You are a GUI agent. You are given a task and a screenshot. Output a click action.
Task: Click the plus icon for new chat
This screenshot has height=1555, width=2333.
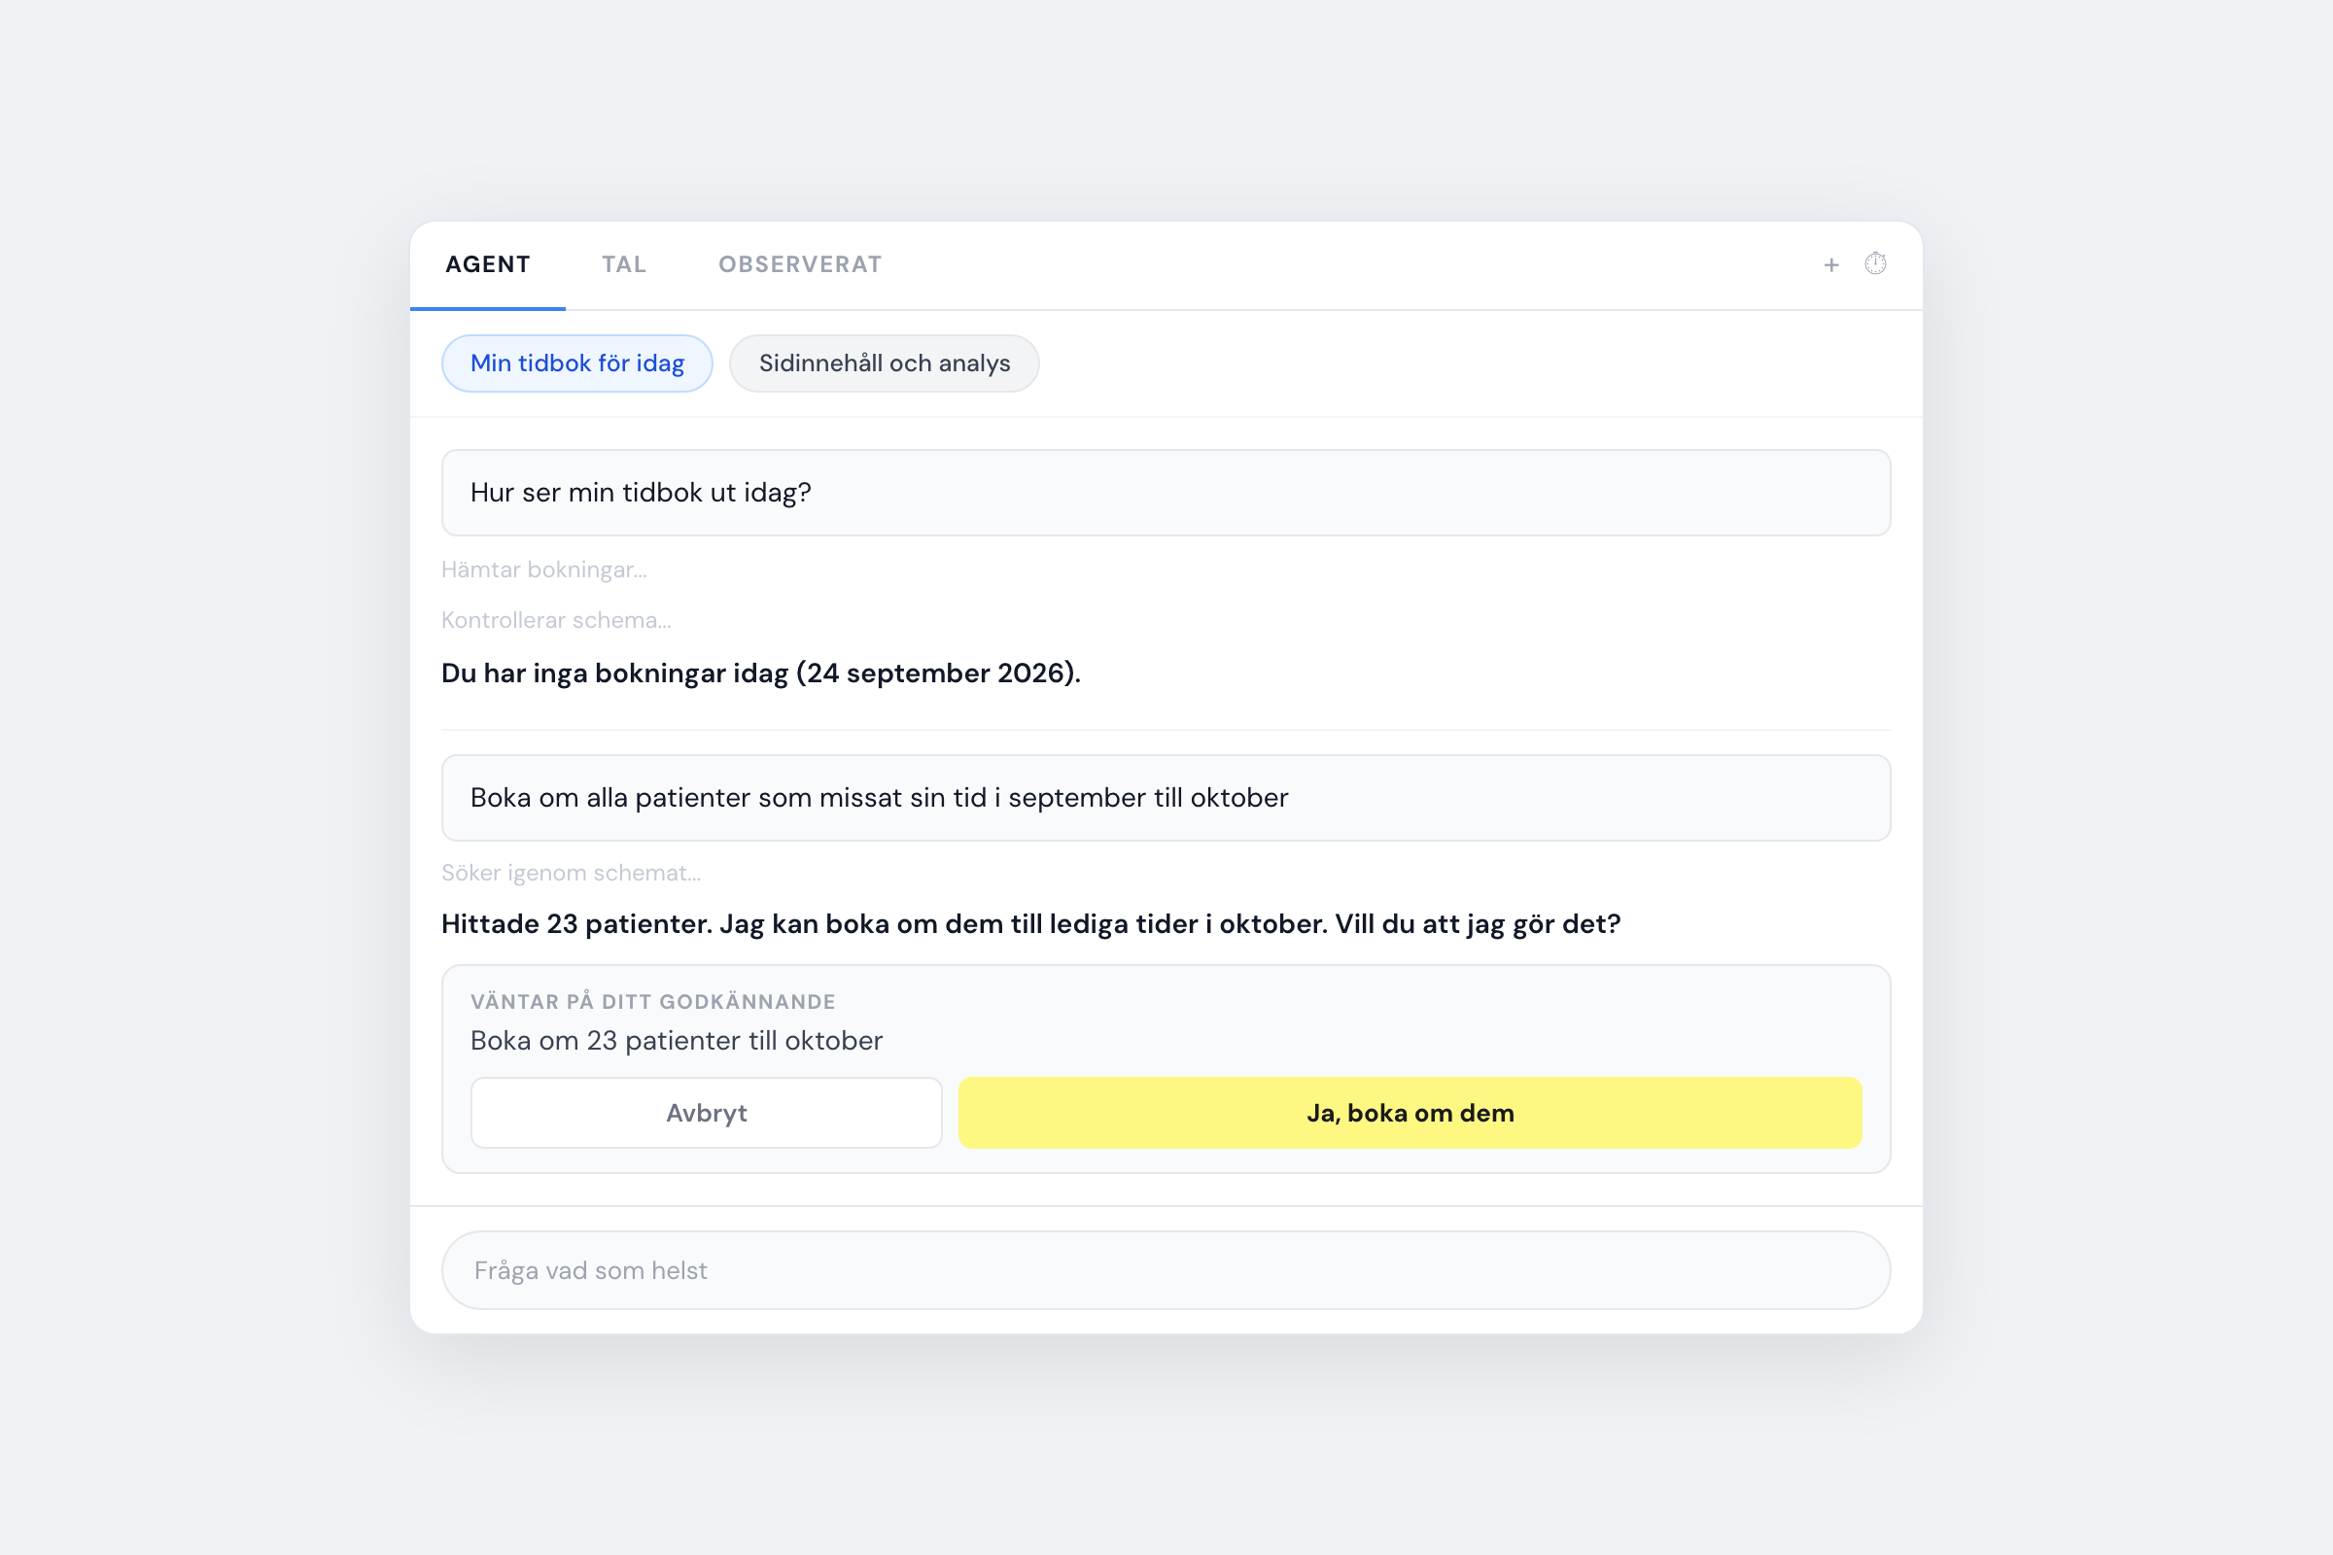1831,264
